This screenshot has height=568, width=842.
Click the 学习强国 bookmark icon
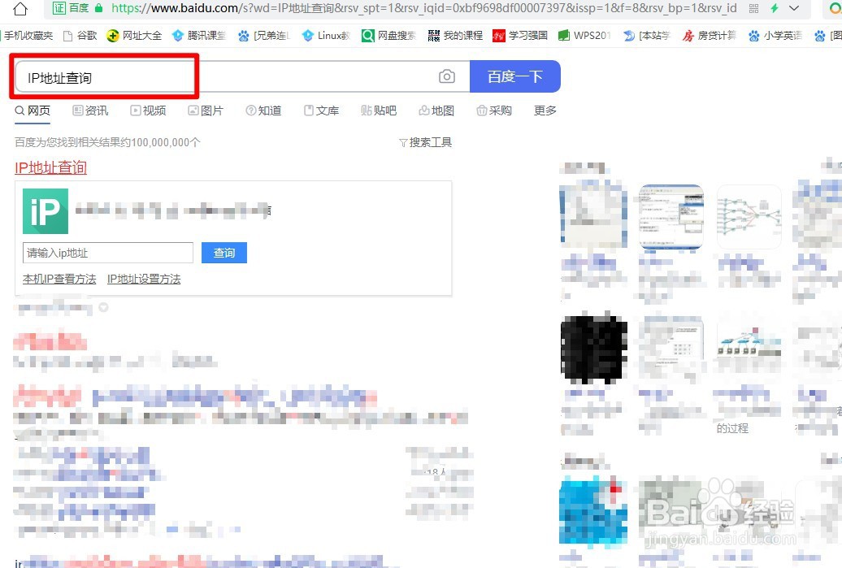click(x=498, y=36)
